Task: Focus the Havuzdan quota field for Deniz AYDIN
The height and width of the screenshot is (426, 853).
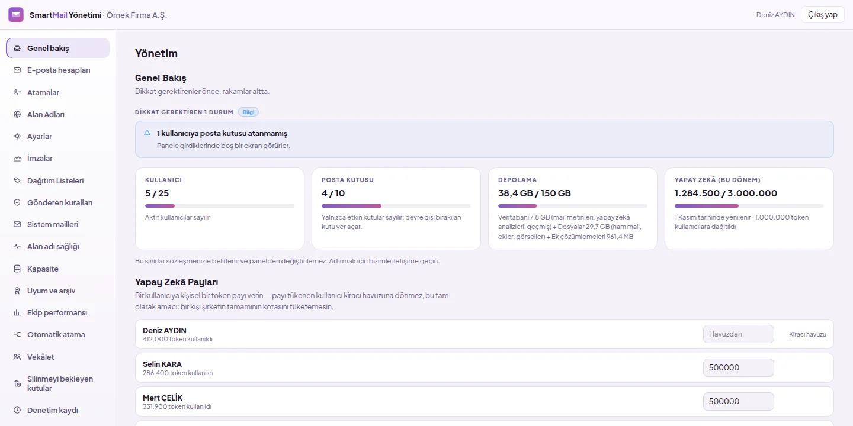Action: click(739, 334)
